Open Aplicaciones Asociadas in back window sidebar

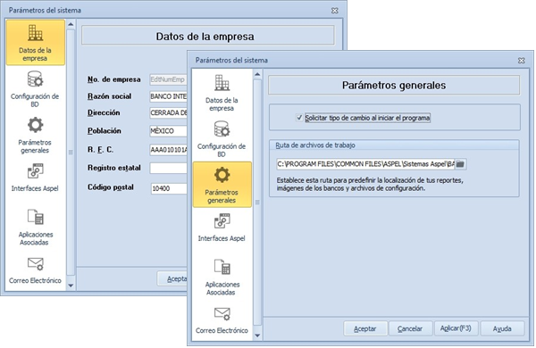(x=35, y=228)
